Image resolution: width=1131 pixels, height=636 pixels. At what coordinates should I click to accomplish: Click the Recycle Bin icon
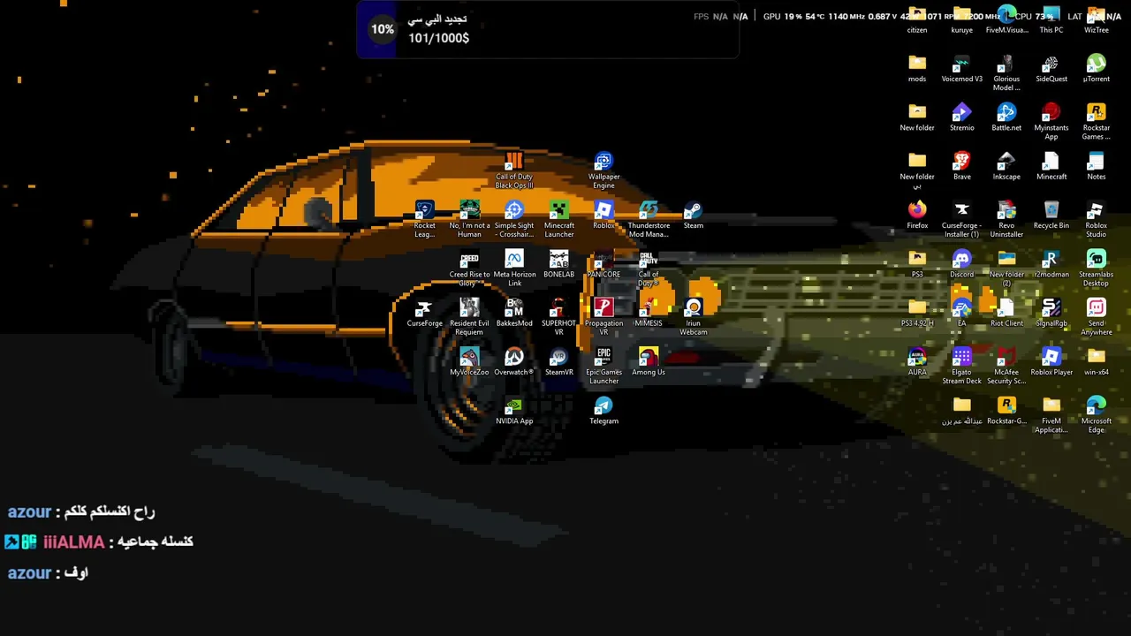click(1051, 215)
